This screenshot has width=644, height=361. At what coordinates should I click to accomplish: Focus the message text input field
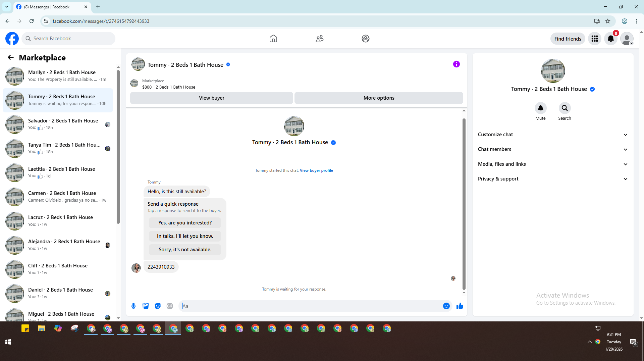(311, 306)
